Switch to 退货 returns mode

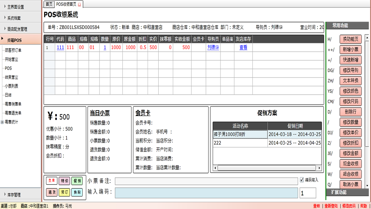pyautogui.click(x=51, y=192)
